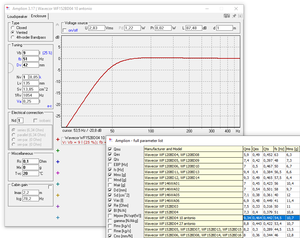The height and width of the screenshot is (238, 300).
Task: Switch to the Loudspeaker tab
Action: pyautogui.click(x=17, y=16)
